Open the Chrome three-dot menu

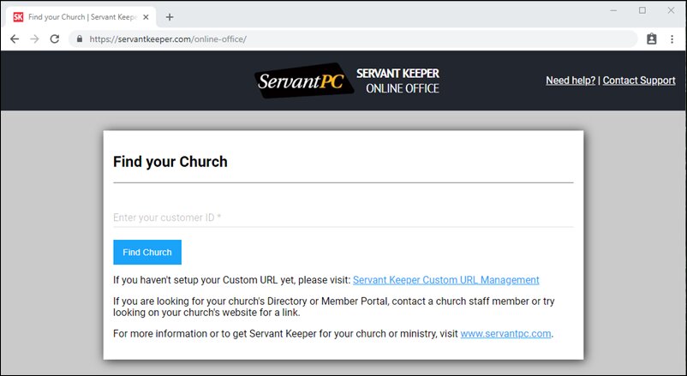[672, 39]
